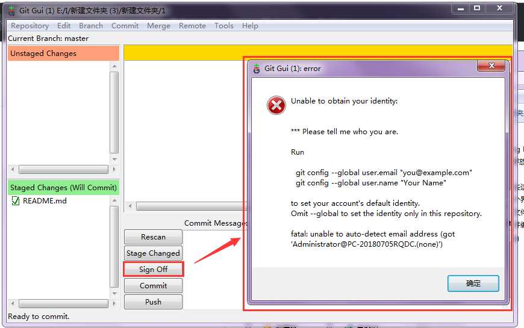Open the Commit menu

tap(125, 26)
